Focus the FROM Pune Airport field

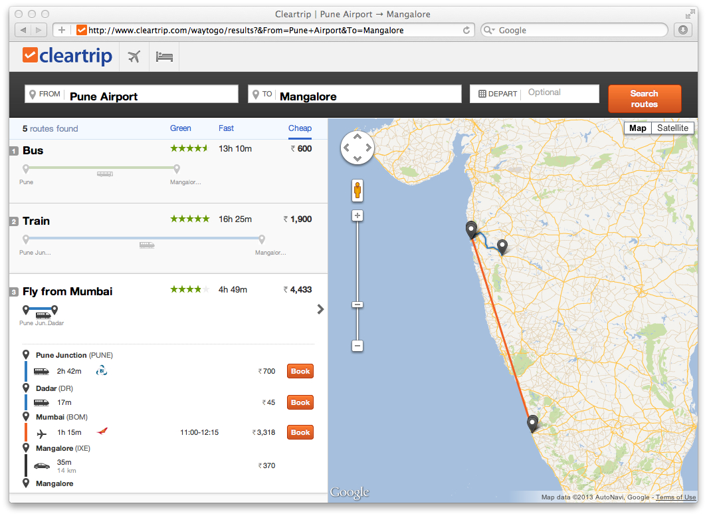click(131, 94)
